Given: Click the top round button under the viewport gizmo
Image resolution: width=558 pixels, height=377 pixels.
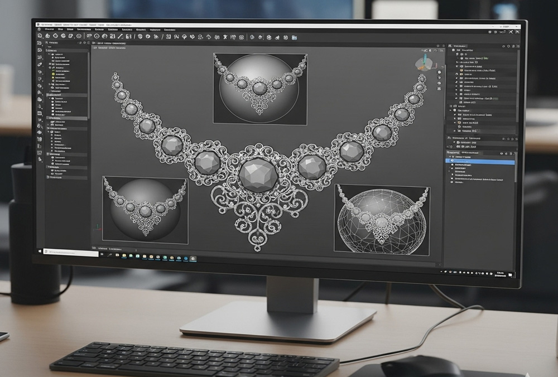Looking at the screenshot, I should 439,73.
